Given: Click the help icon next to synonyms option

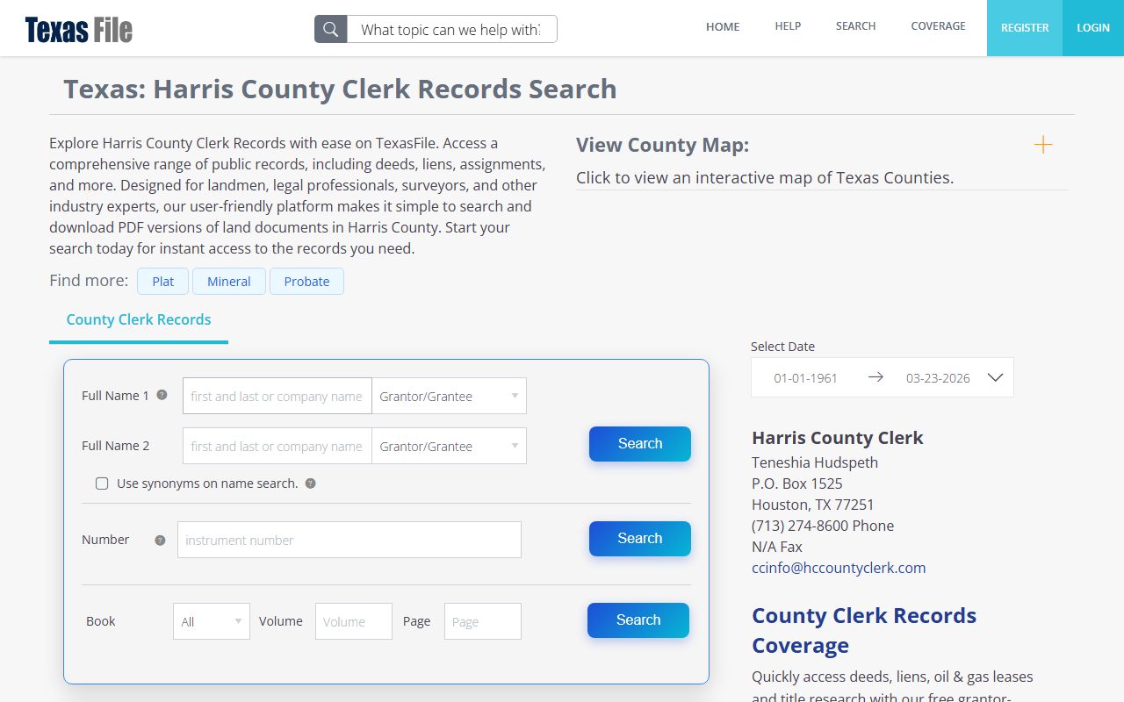Looking at the screenshot, I should coord(310,484).
